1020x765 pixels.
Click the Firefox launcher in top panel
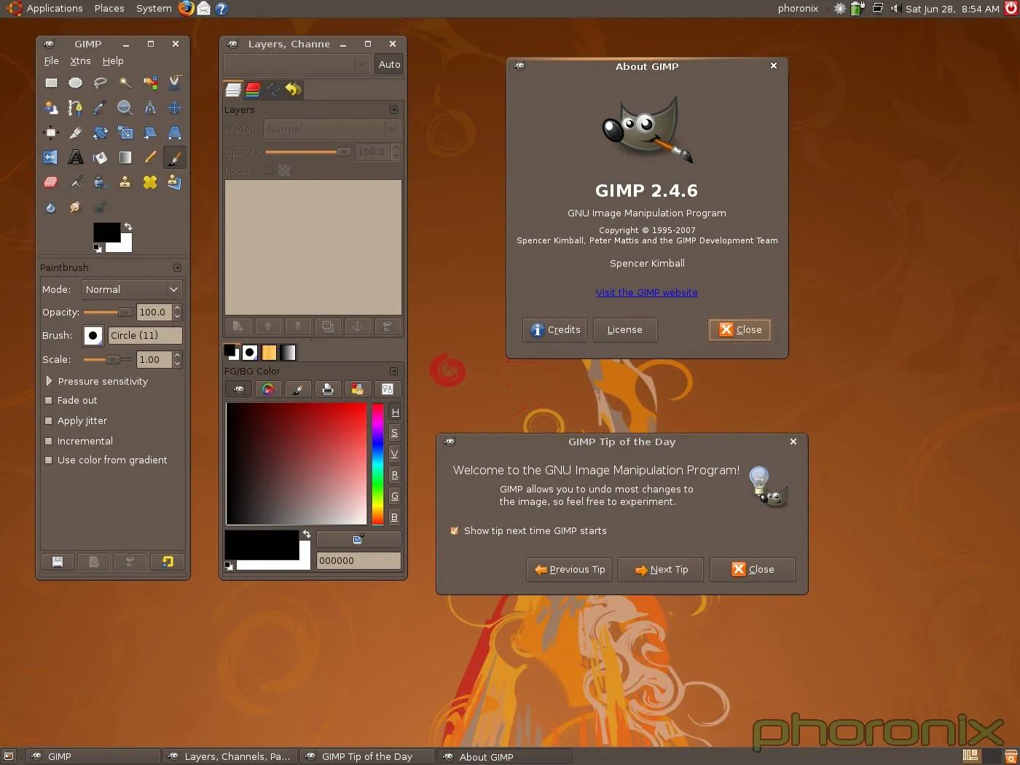pos(187,9)
